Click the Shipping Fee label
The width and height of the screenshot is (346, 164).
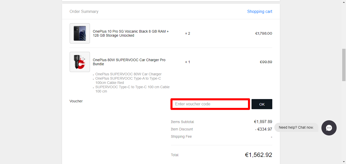pos(181,137)
